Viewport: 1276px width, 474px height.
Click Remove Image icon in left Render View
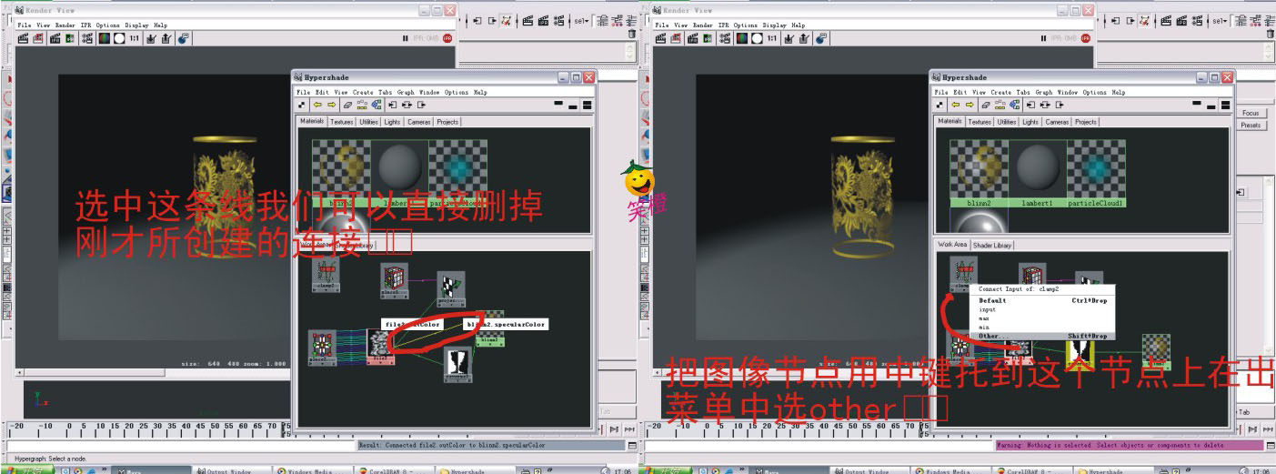pos(166,39)
